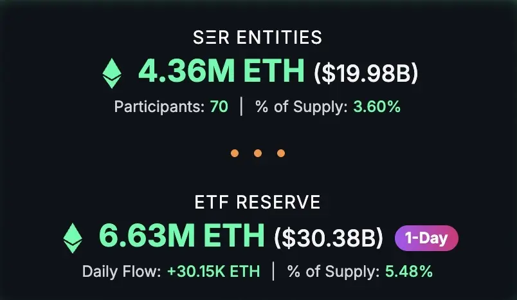517x300 pixels.
Task: Open the ETF RESERVE heading
Action: point(257,202)
